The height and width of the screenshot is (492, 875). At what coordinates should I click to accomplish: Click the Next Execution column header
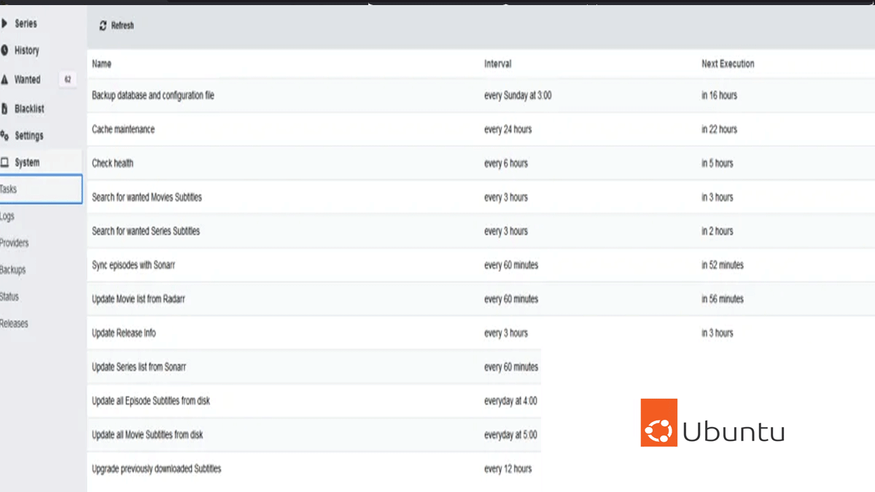[x=727, y=64]
